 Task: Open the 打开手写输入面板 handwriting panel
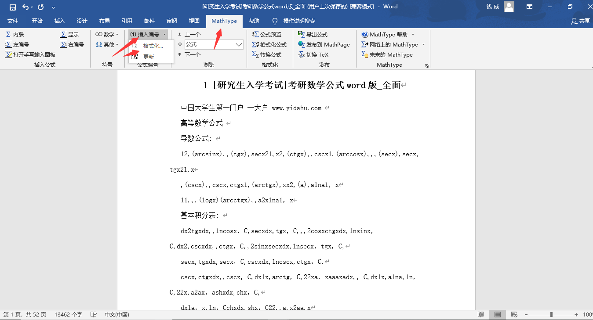point(31,54)
